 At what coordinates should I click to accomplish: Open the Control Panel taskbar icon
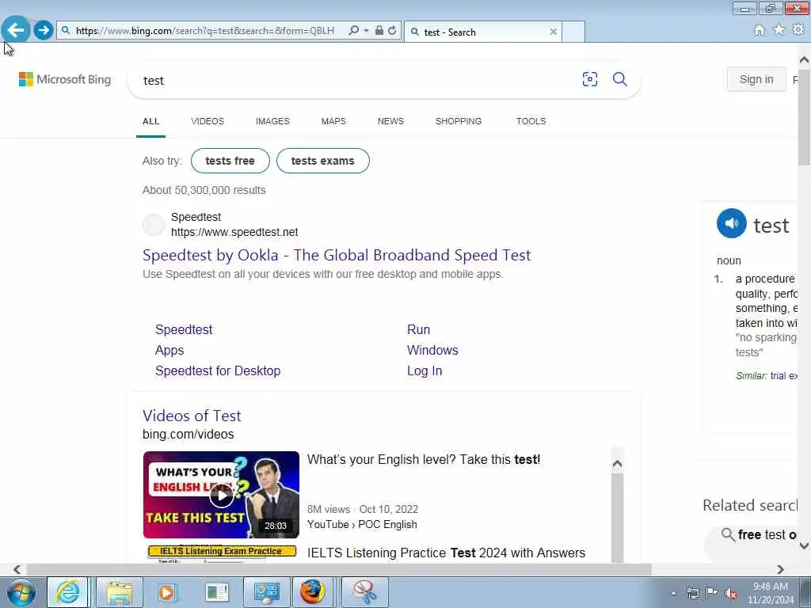tap(266, 592)
